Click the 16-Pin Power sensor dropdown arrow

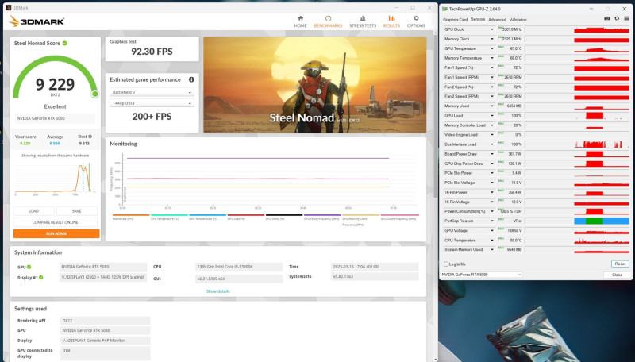click(x=492, y=192)
